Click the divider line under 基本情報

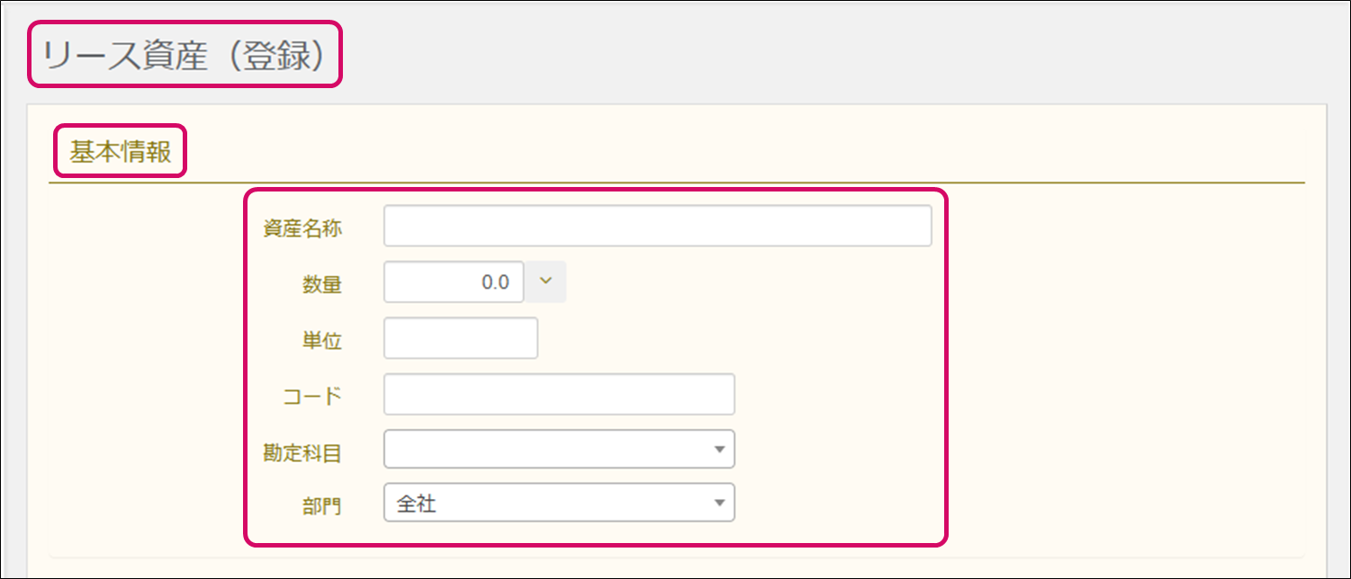675,183
